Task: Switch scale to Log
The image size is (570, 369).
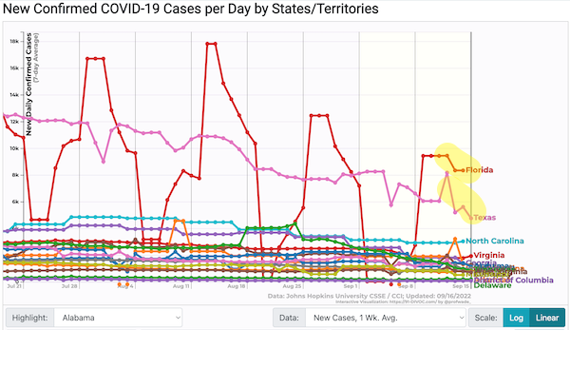Action: coord(516,318)
